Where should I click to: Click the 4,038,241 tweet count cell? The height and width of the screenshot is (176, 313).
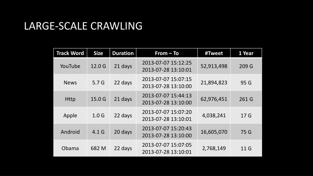(x=214, y=115)
